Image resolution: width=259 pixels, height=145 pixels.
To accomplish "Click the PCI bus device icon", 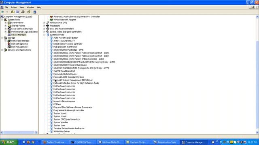I will coord(51,104).
